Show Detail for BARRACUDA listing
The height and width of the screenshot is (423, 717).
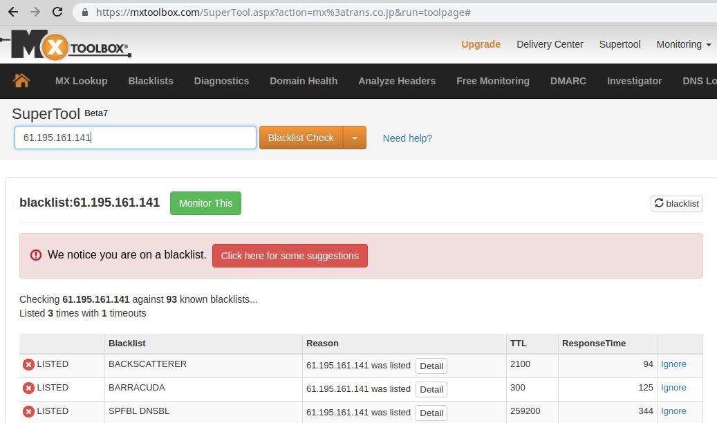(431, 389)
